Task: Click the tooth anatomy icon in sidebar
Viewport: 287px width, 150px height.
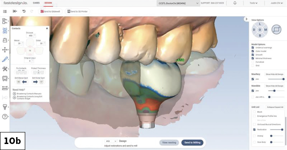Action: tap(5, 78)
